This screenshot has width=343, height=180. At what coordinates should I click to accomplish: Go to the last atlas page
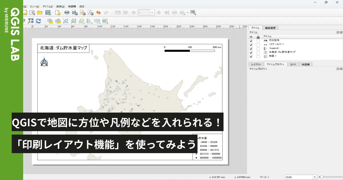click(x=166, y=13)
